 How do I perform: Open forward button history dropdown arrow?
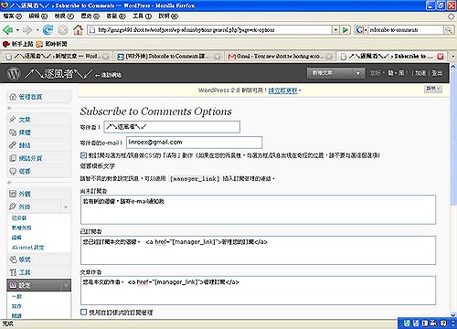pyautogui.click(x=37, y=30)
